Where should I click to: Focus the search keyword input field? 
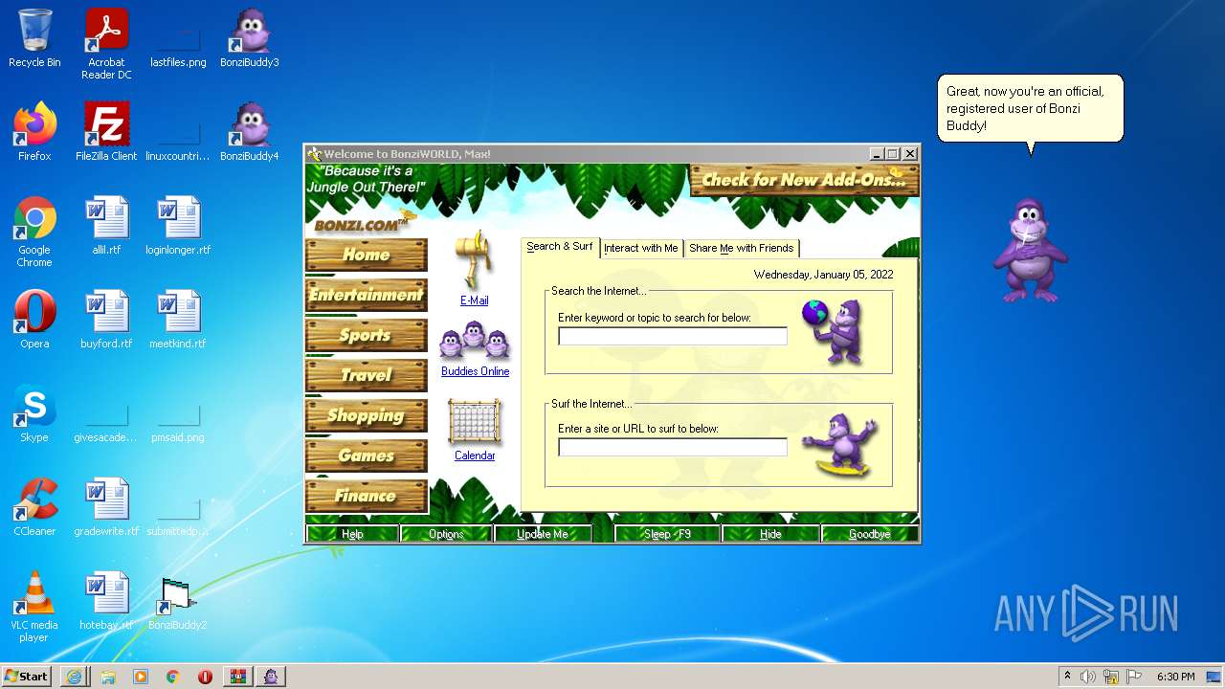(x=673, y=336)
